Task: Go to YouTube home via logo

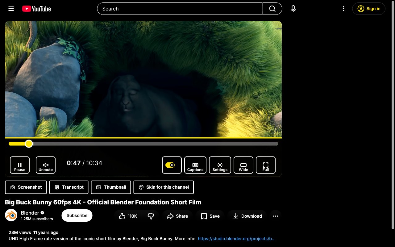Action: pos(36,9)
